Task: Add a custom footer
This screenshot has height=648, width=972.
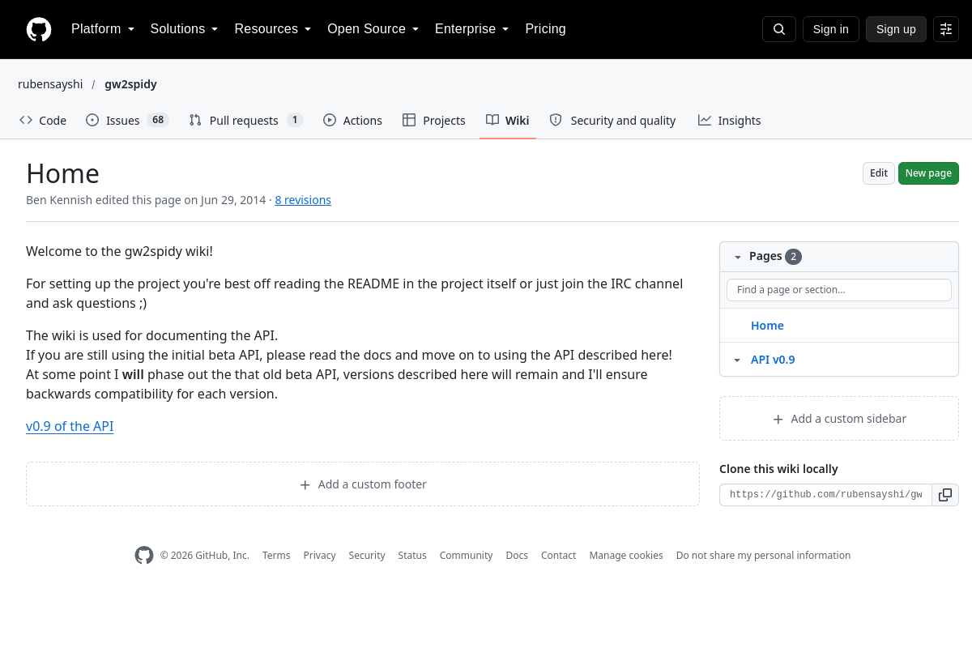Action: (x=363, y=484)
